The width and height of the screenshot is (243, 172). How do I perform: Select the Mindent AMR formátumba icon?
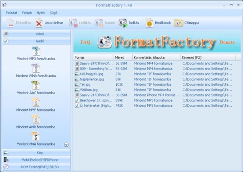[36, 119]
